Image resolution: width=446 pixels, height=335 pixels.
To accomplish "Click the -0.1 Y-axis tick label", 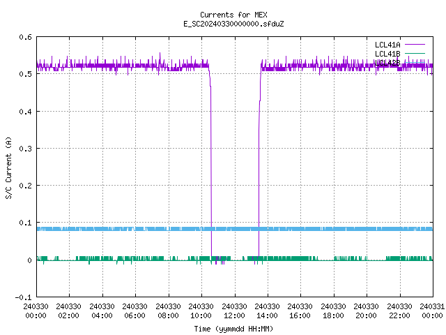I will (23, 297).
